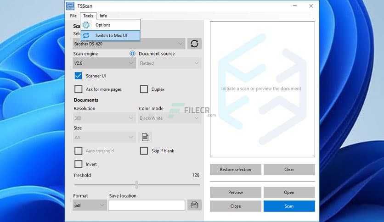The width and height of the screenshot is (384, 222).
Task: Open the Info menu
Action: click(x=103, y=16)
